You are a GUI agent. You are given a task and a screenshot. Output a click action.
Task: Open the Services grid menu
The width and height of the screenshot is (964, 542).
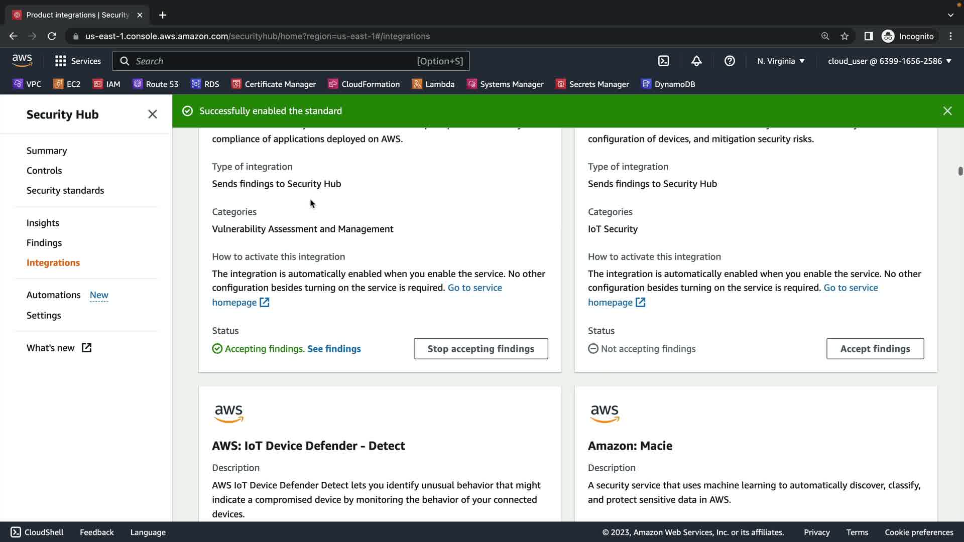click(x=78, y=61)
